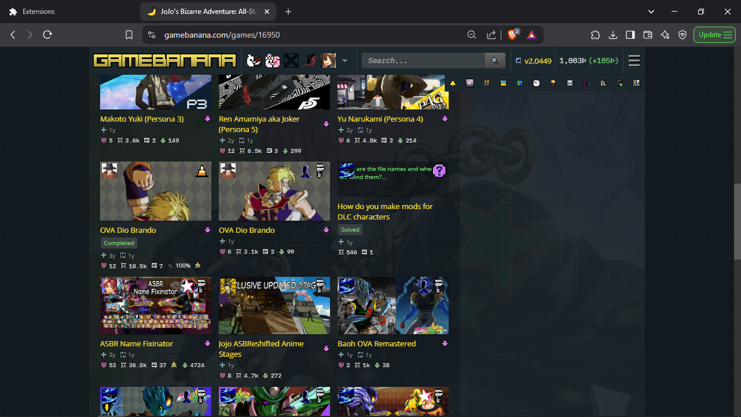
Task: Toggle the browser sidebar panel
Action: point(630,35)
